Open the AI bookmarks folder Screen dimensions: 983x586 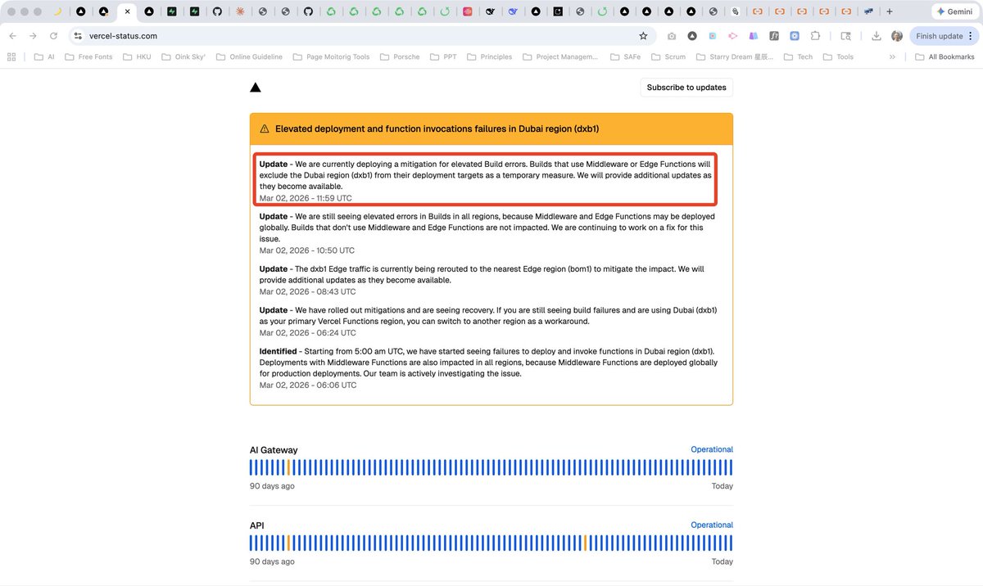point(44,56)
